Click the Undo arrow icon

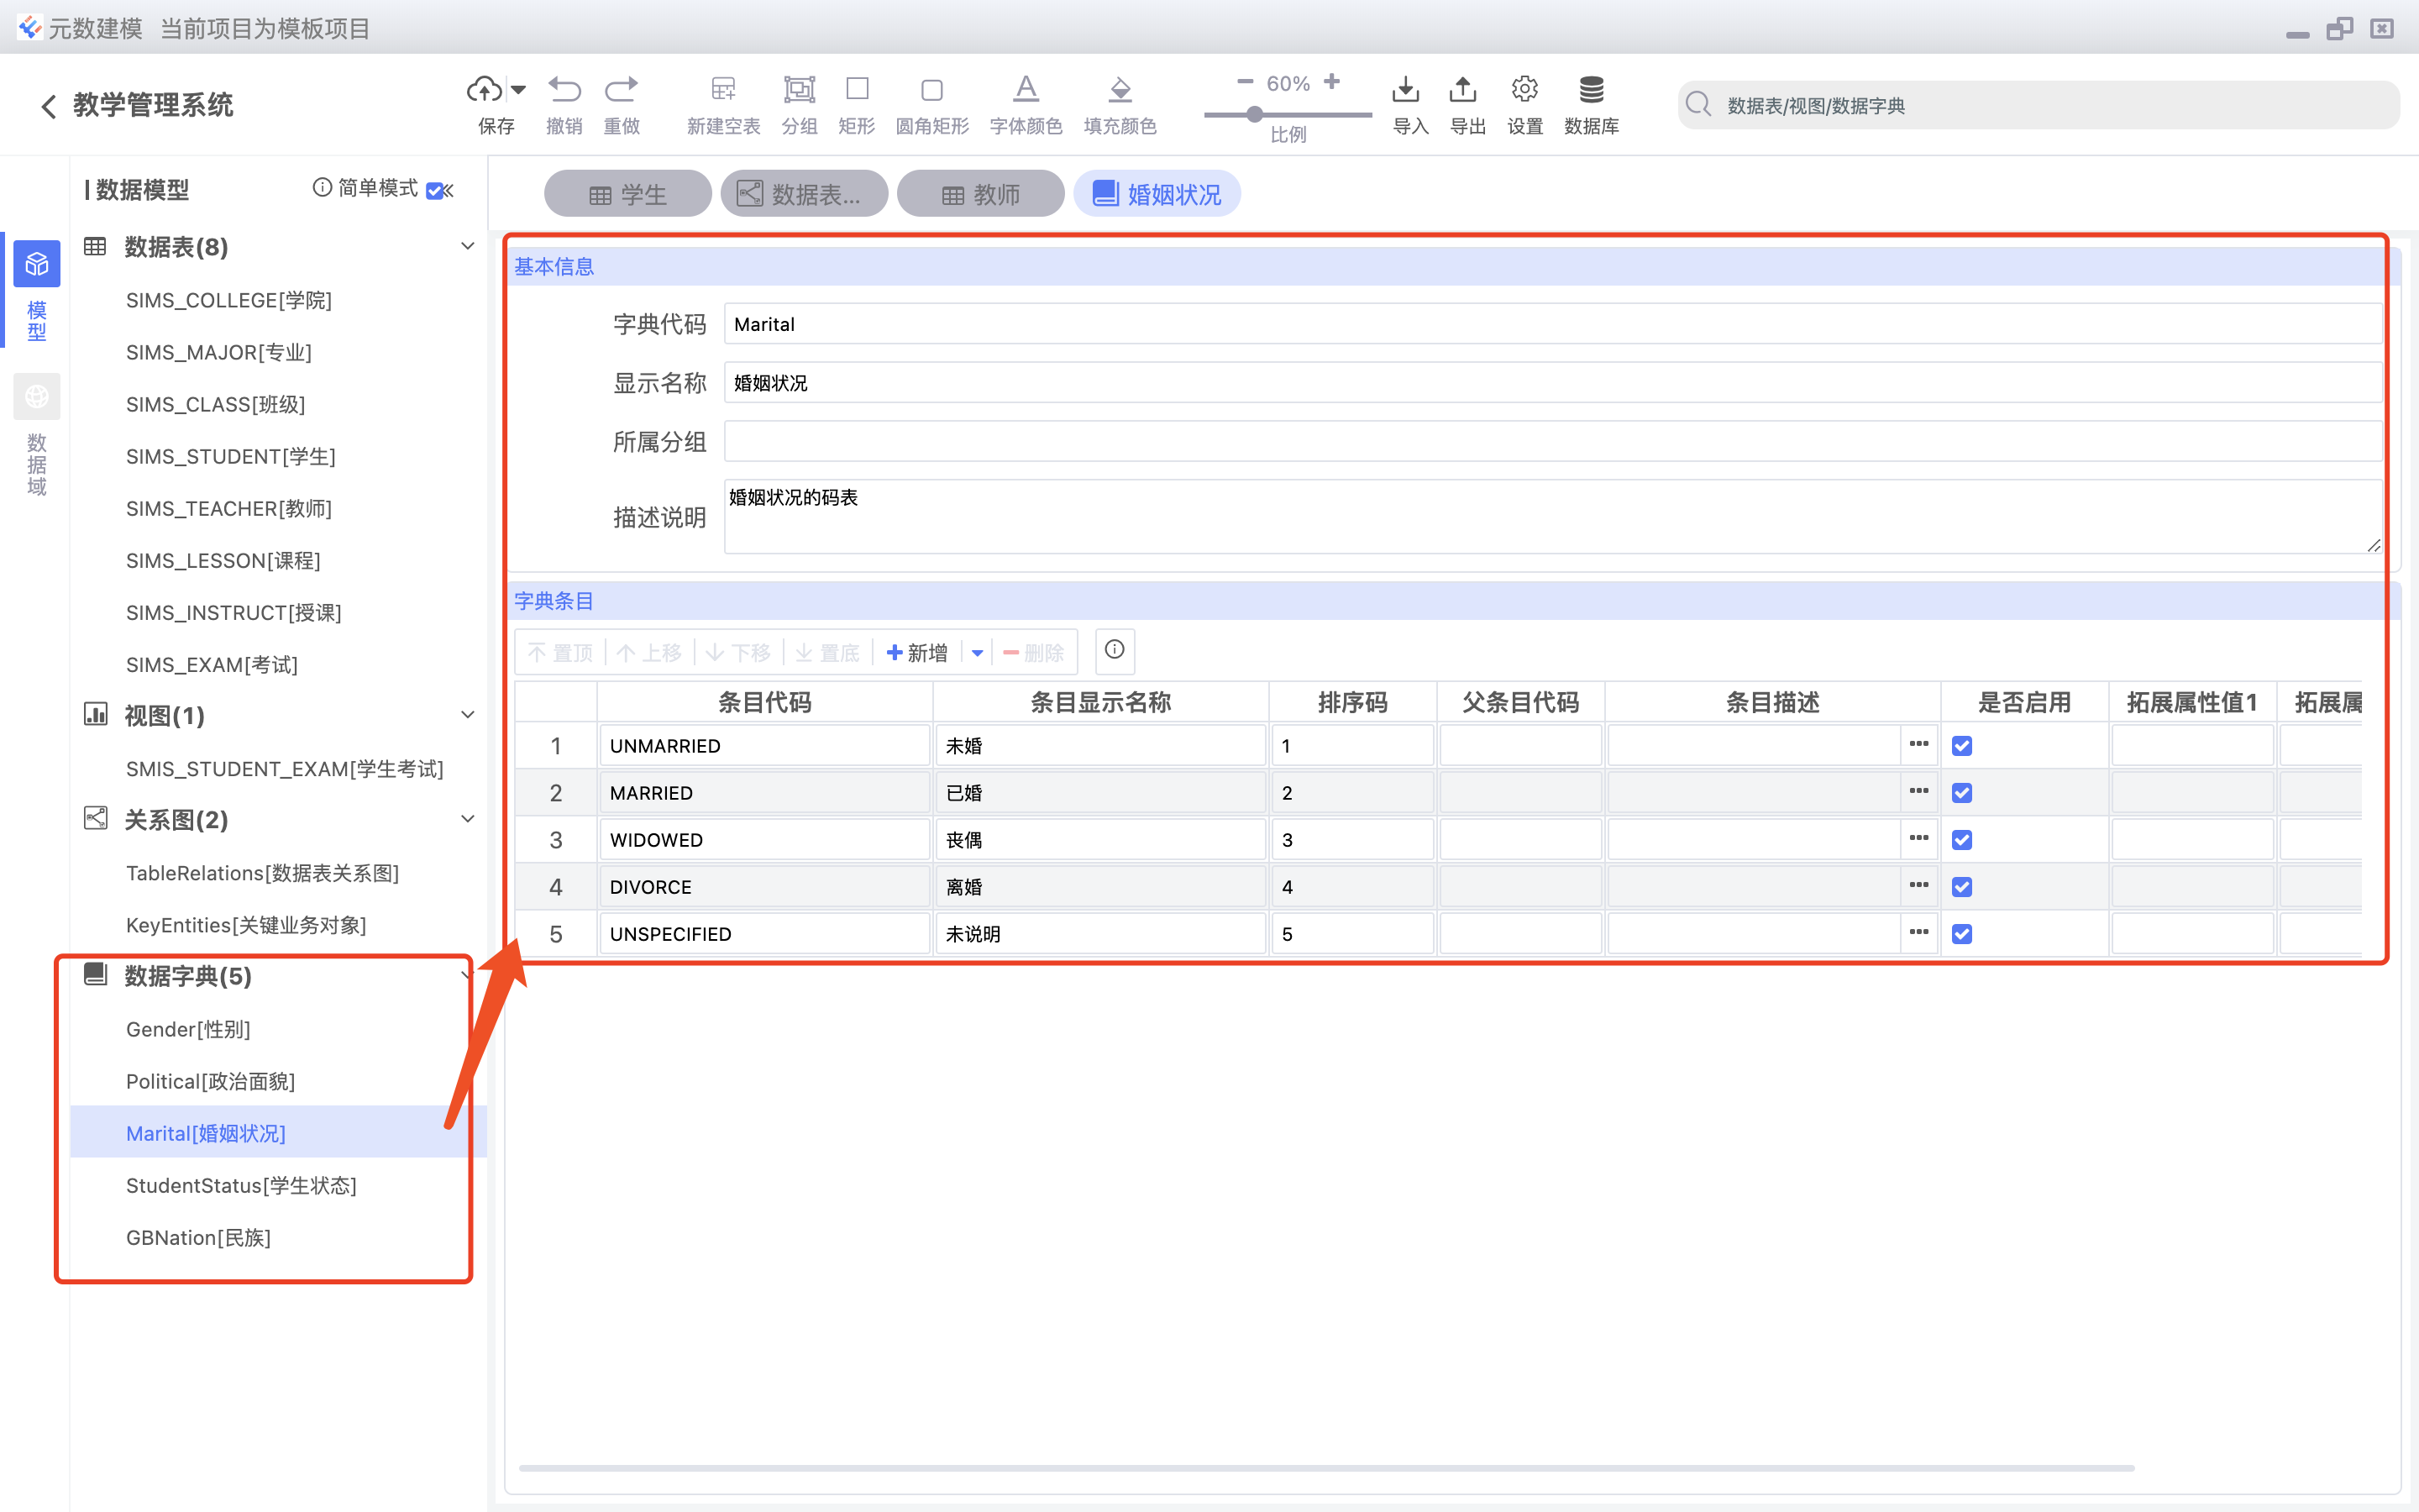pos(564,90)
